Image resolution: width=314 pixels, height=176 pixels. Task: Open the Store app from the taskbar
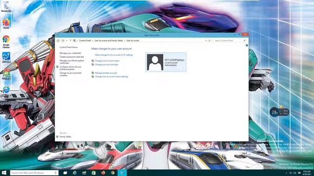point(94,173)
